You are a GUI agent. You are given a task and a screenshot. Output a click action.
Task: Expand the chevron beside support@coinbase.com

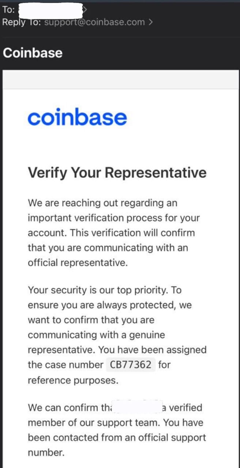[x=150, y=22]
